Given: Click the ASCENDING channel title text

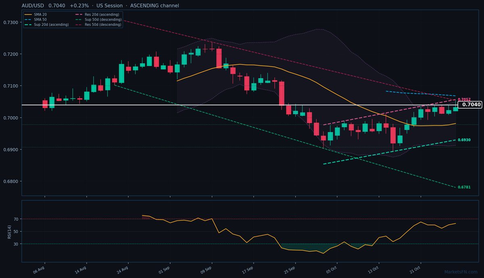Looking at the screenshot, I should [154, 6].
